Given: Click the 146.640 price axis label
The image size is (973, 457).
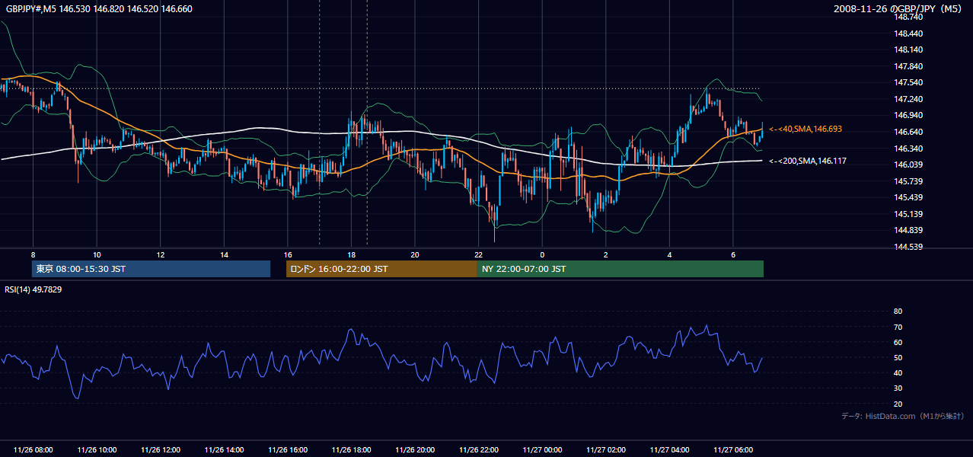Looking at the screenshot, I should (x=907, y=132).
